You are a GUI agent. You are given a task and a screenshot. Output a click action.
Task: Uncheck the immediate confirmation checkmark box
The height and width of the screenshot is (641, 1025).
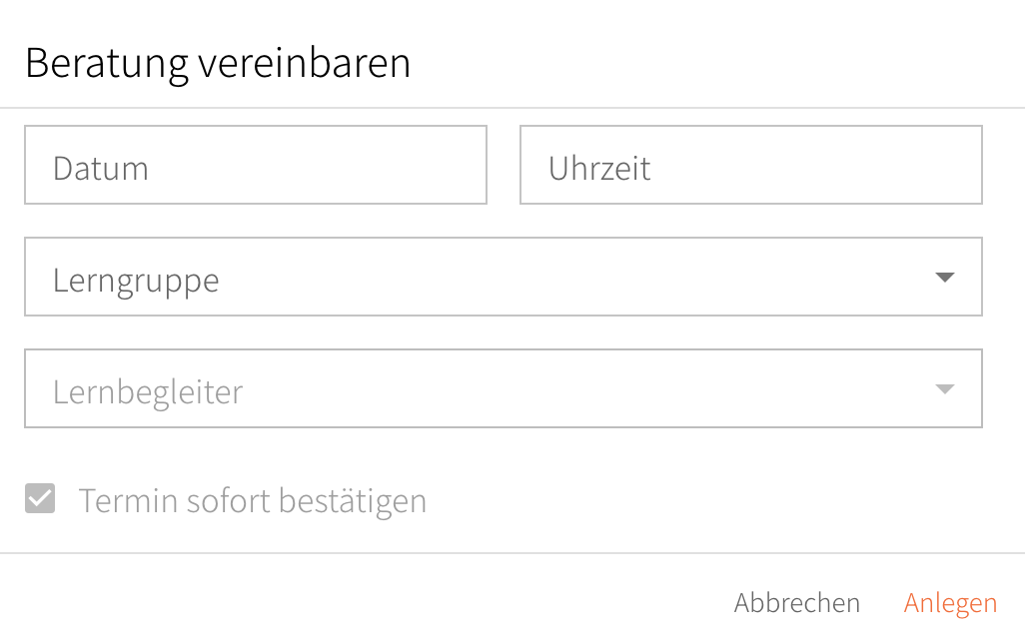[x=40, y=498]
